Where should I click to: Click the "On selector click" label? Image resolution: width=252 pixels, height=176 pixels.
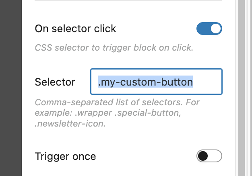75,29
